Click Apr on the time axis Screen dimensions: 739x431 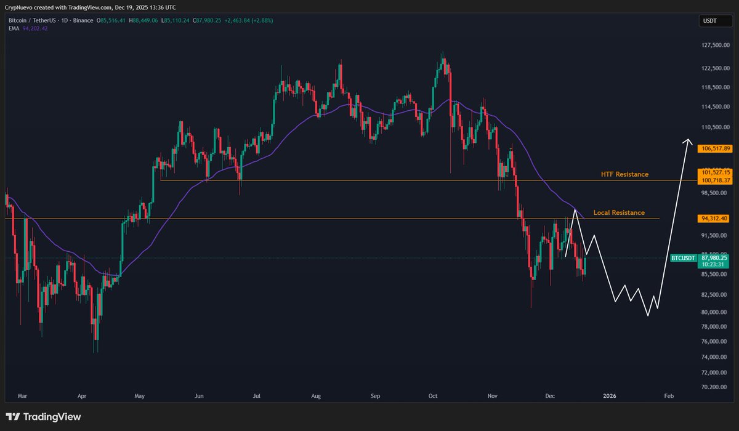81,397
